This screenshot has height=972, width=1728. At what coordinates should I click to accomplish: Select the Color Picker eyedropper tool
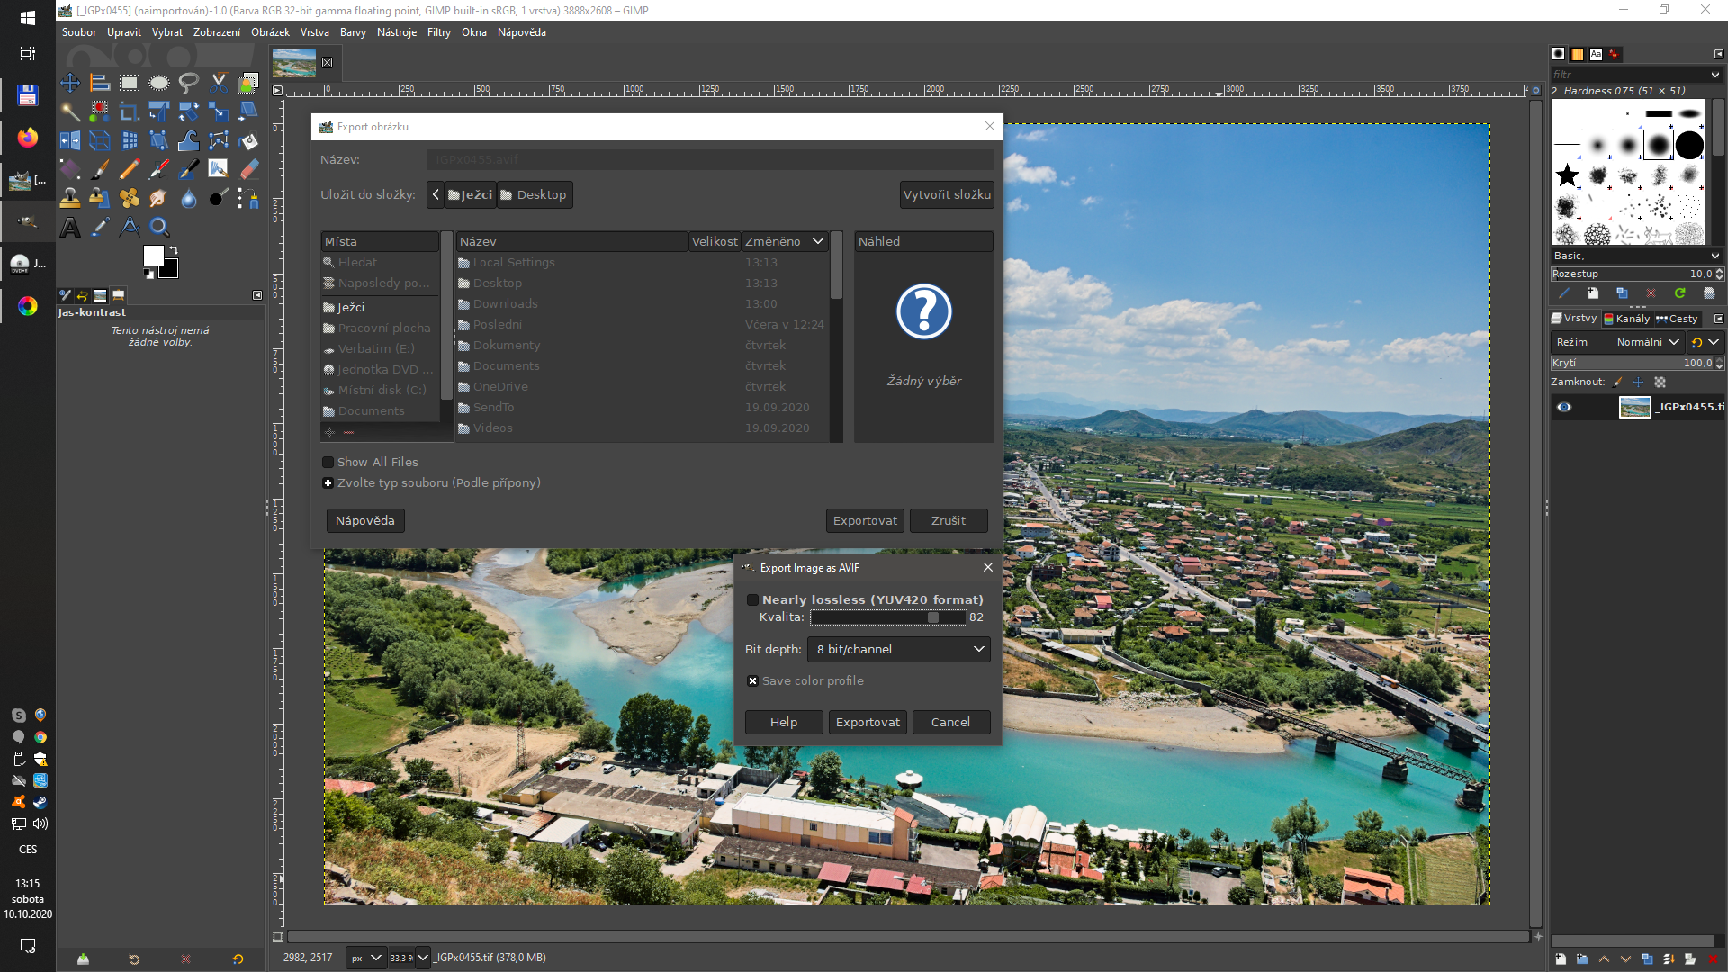coord(100,227)
